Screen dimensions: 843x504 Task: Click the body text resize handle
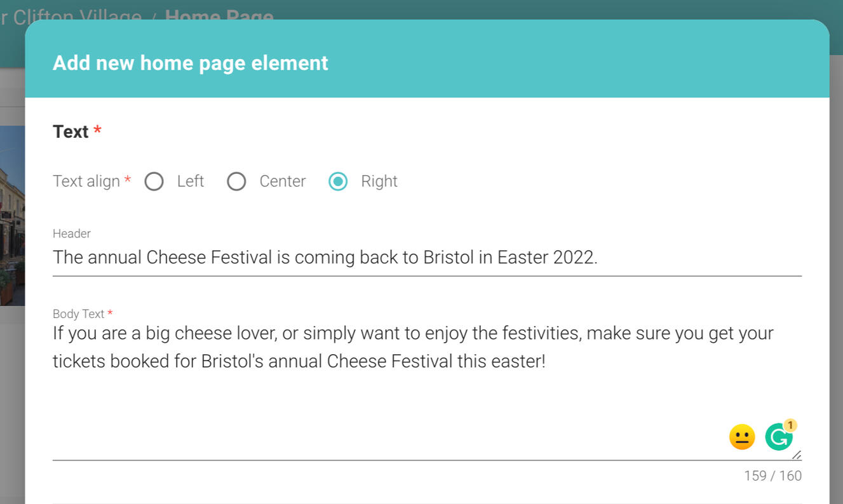pyautogui.click(x=797, y=454)
